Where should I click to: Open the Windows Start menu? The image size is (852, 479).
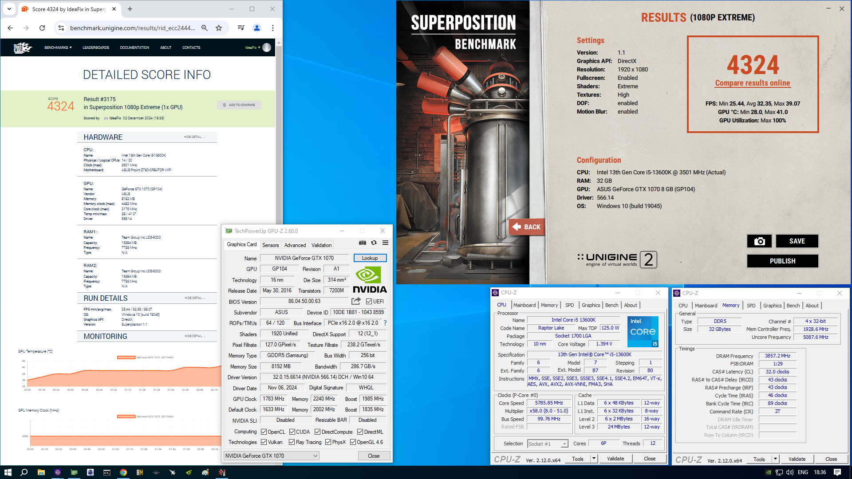(x=8, y=472)
